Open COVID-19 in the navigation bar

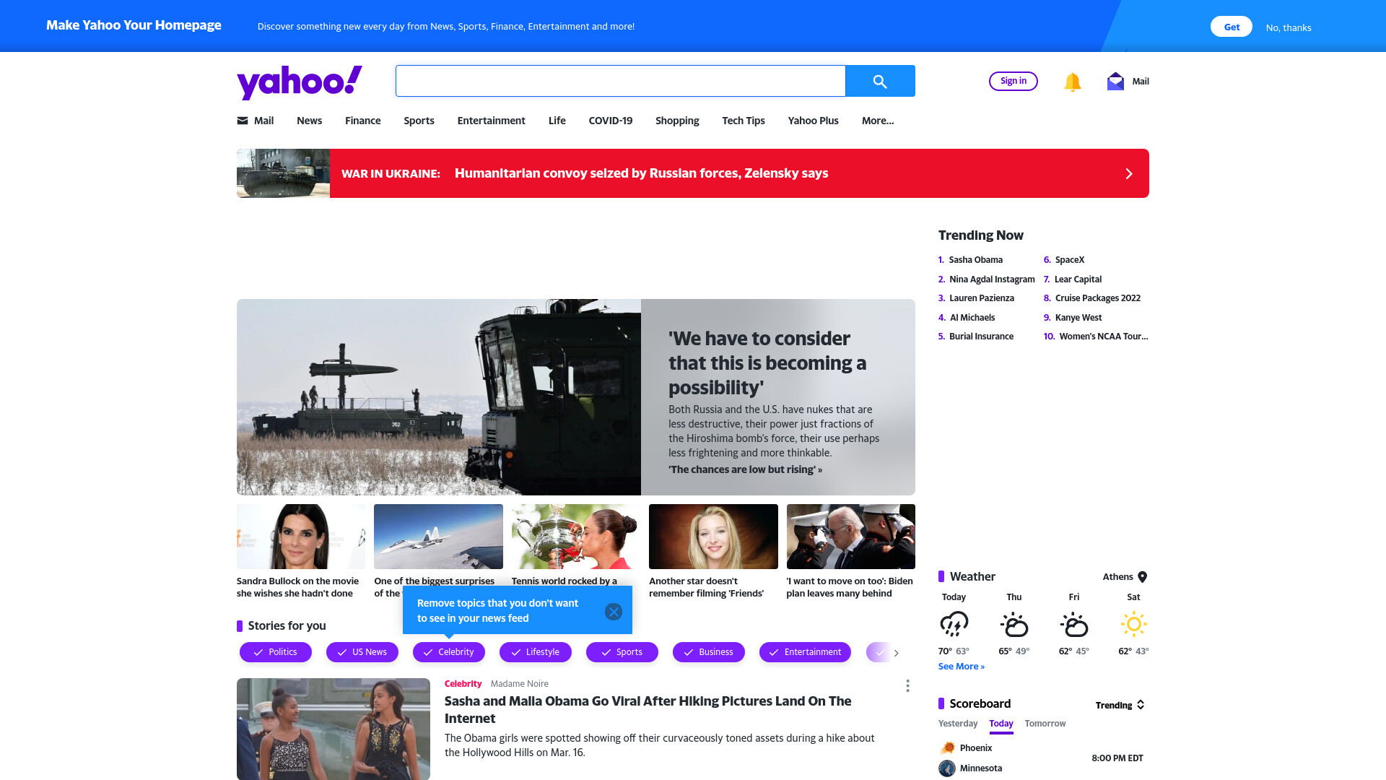coord(610,121)
